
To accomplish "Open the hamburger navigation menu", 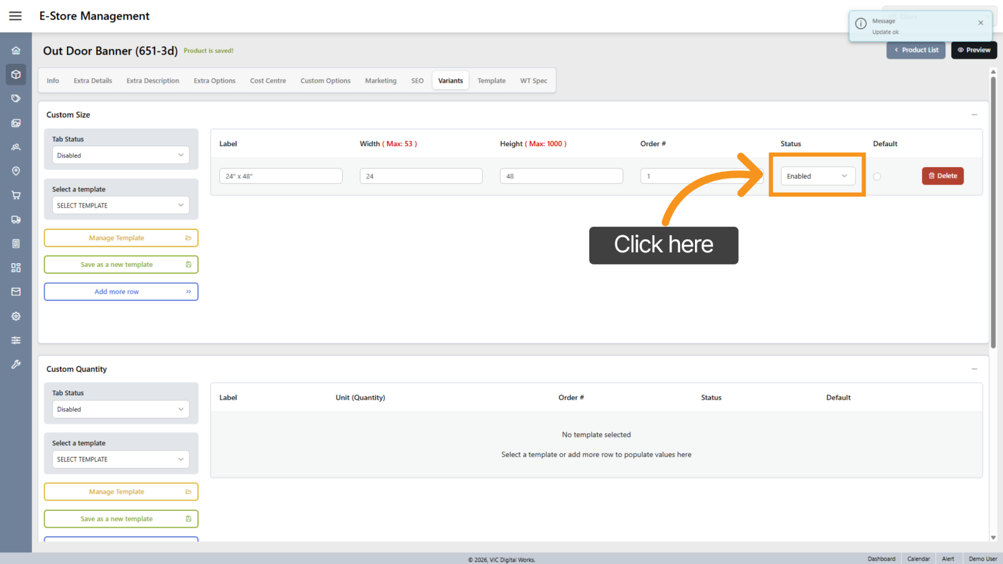I will [16, 16].
